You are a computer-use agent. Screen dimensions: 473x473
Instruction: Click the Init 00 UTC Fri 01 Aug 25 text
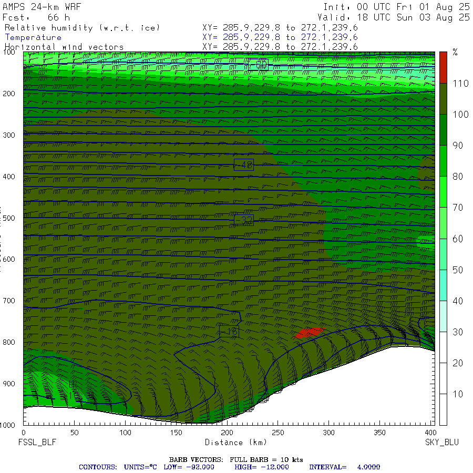396,7
